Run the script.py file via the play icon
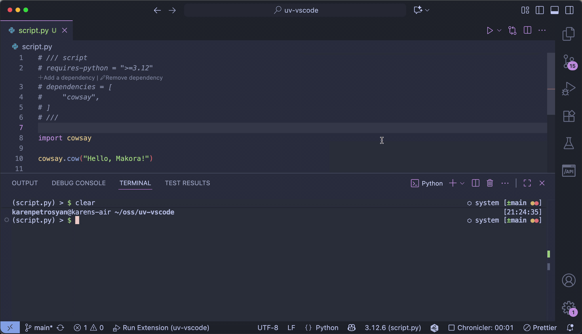Viewport: 582px width, 334px height. pyautogui.click(x=490, y=30)
